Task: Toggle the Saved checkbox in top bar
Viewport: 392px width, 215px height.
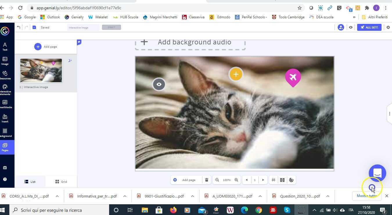Action: point(34,27)
